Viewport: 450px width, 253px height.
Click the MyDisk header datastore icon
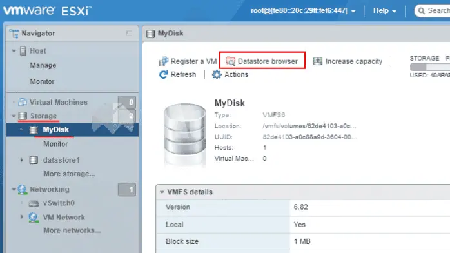pos(150,34)
